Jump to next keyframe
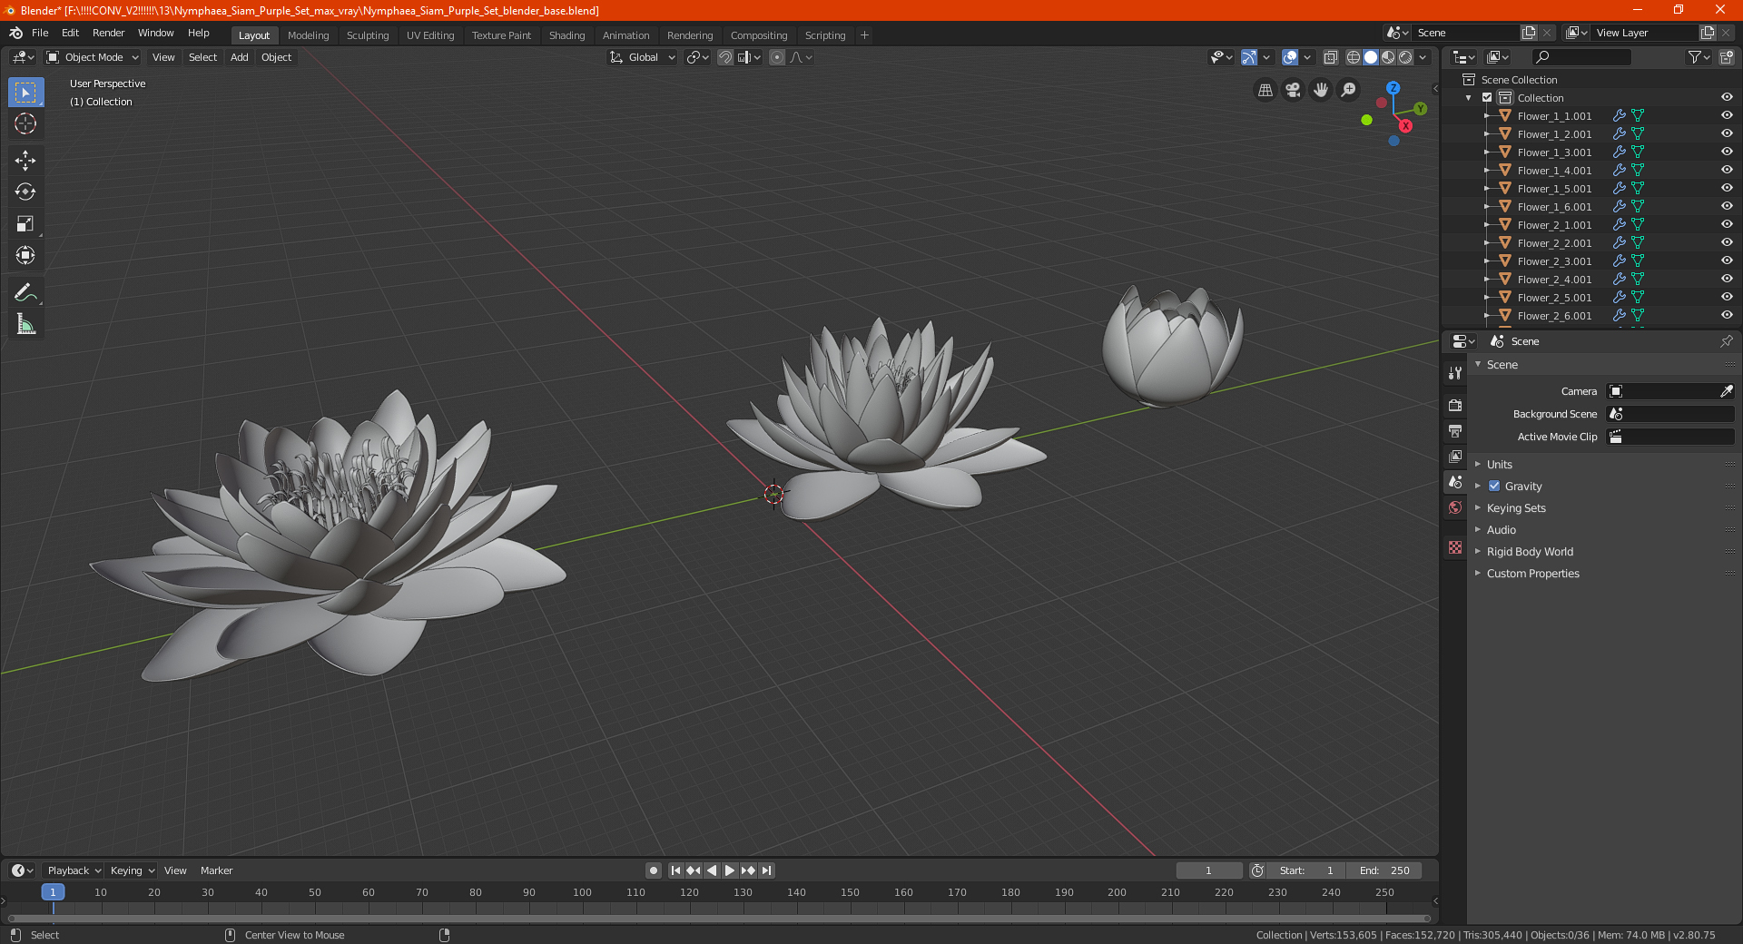 pos(748,870)
